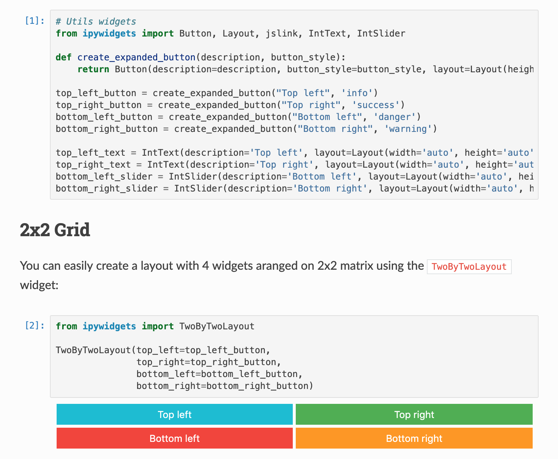The image size is (558, 459).
Task: Click inside the second code cell
Action: (x=261, y=356)
